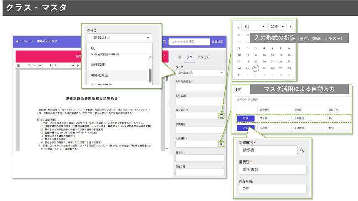Open the クラス dropdown showing 電帳法対応

(200, 73)
